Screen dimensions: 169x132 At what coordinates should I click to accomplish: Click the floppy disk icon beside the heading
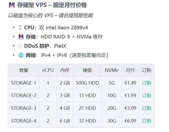coord(11,5)
